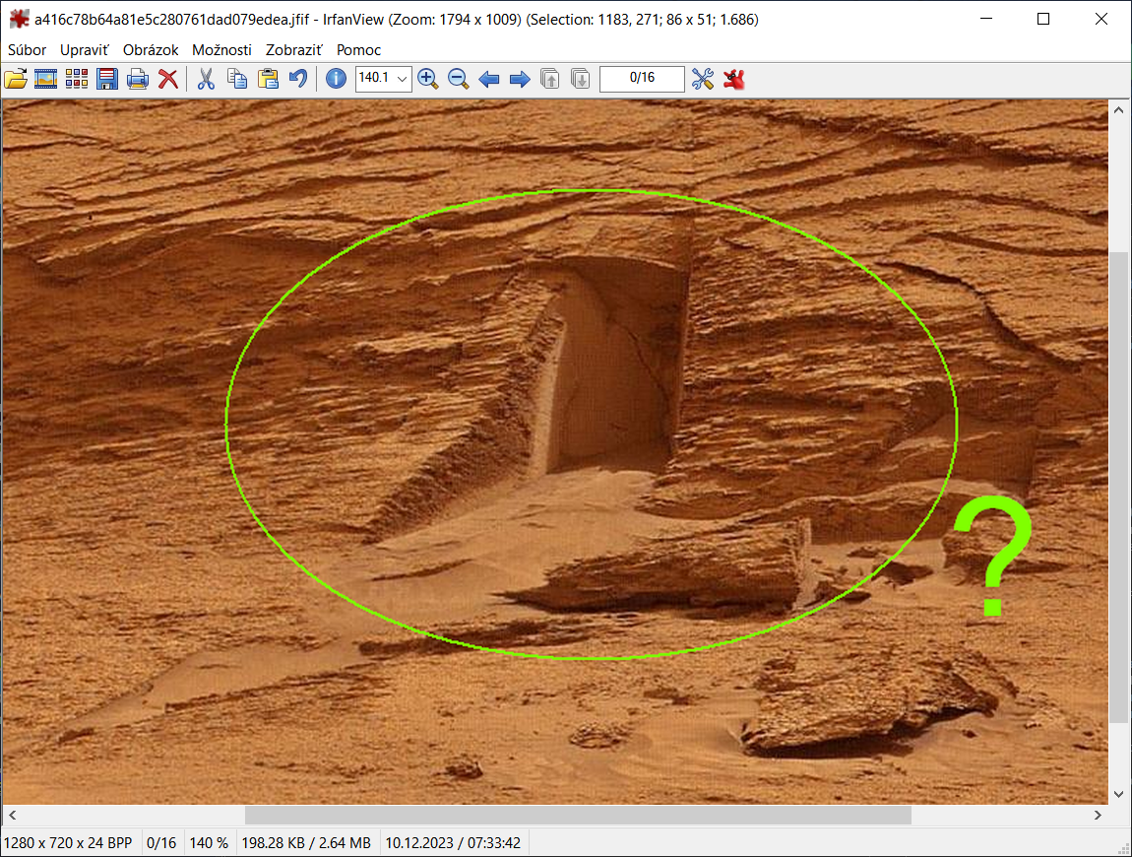Viewport: 1132px width, 857px height.
Task: Click the Open file folder icon
Action: [x=16, y=79]
